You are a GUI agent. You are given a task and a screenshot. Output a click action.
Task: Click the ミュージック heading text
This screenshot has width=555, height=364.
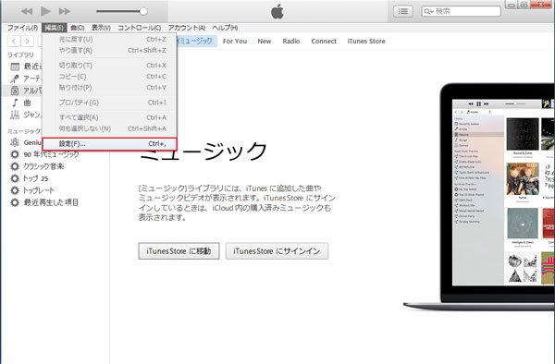[203, 152]
